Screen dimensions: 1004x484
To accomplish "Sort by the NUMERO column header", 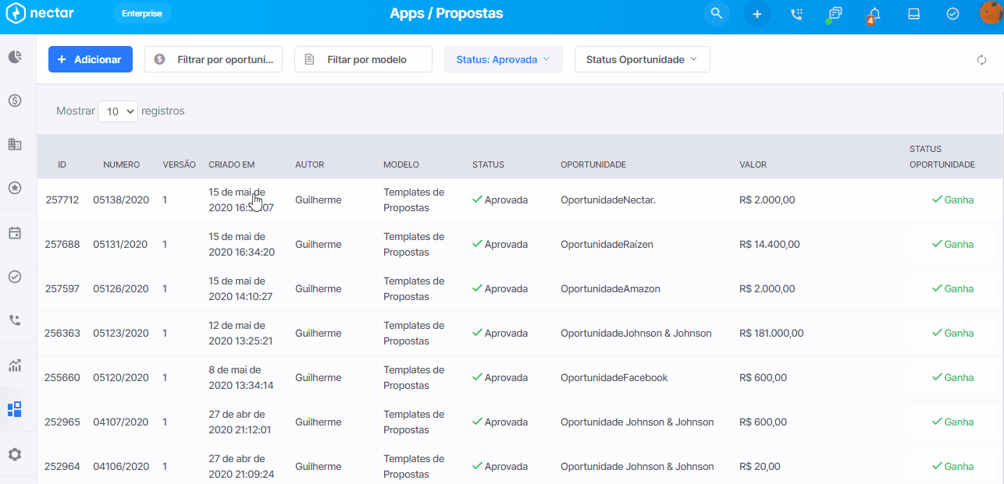I will (121, 164).
